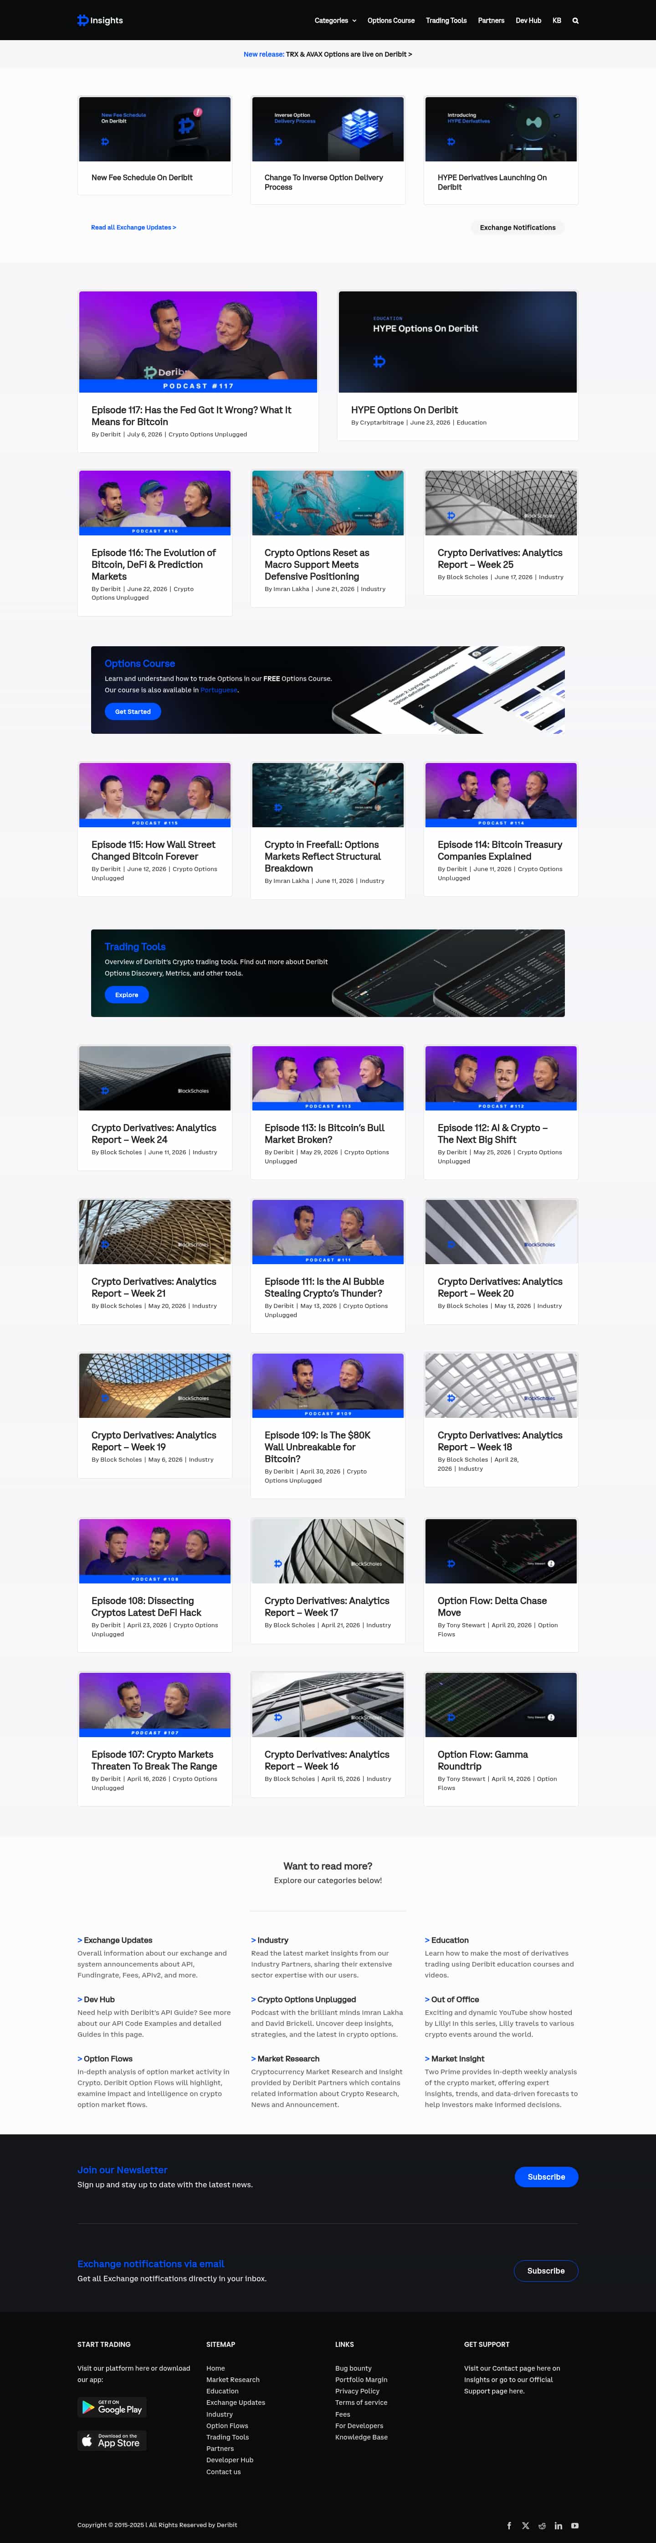Open Knowledge Base in the footer links

pos(361,2437)
